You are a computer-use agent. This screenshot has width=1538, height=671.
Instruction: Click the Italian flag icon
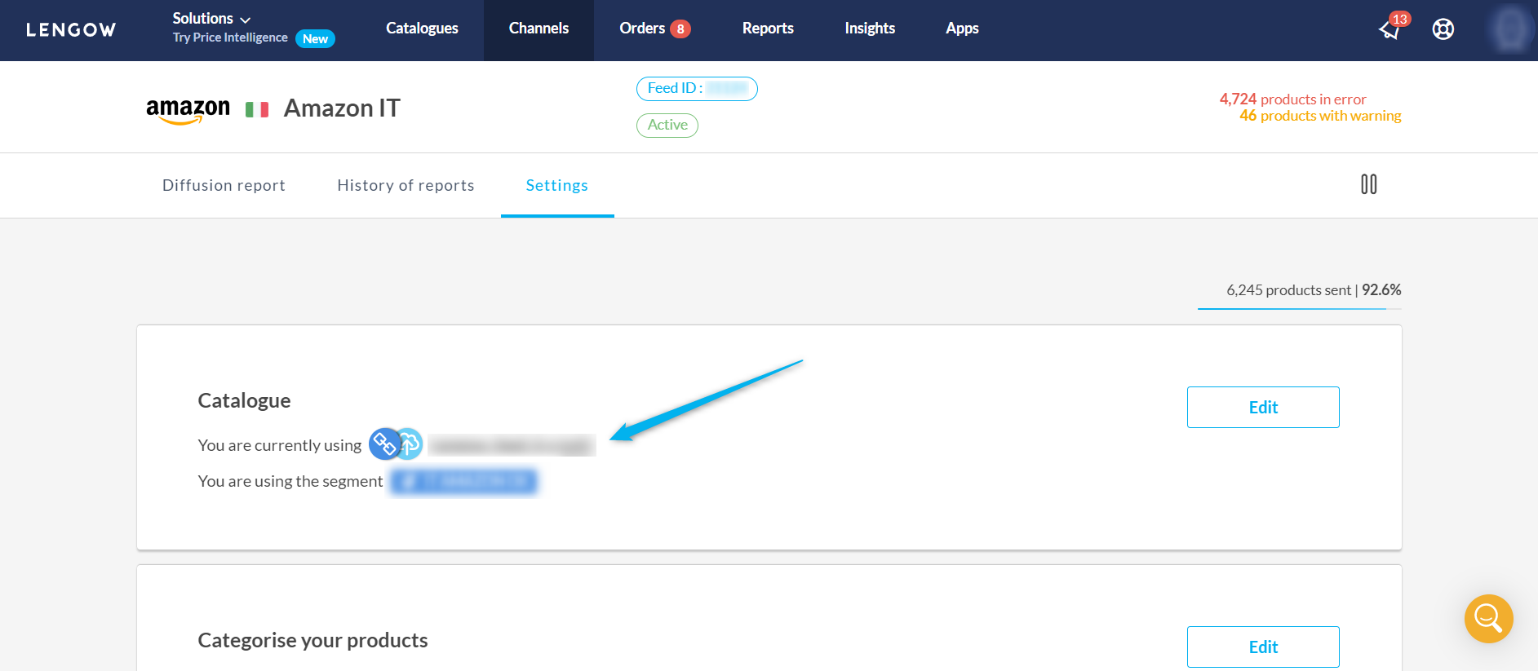(257, 109)
